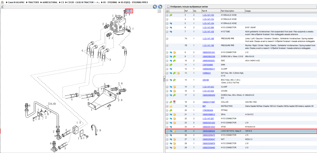Open the 'Case IH AG APAC' breadcrumb

pos(16,3)
